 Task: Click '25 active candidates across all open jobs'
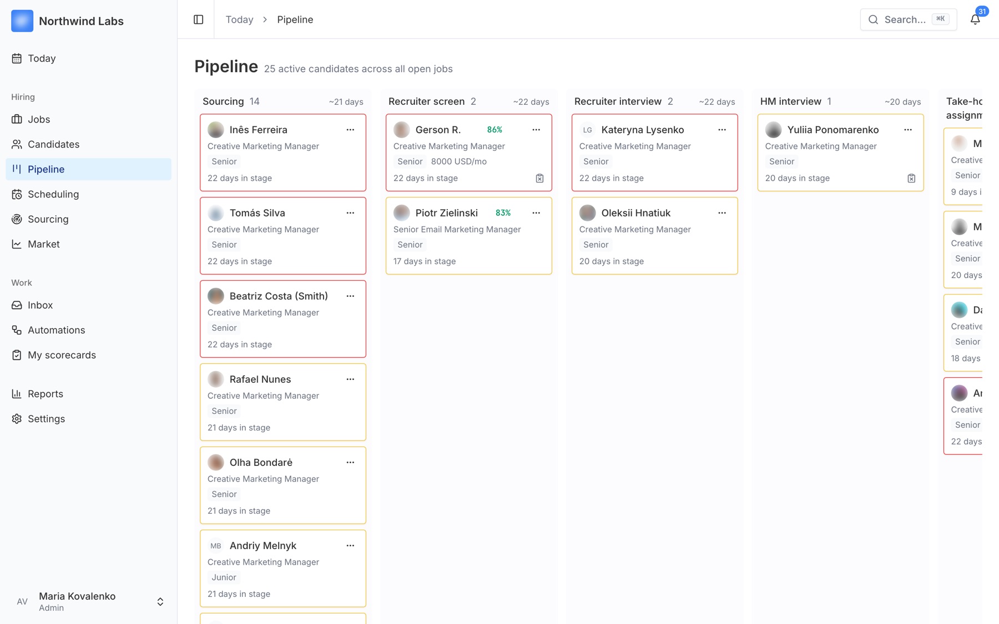[x=359, y=69]
